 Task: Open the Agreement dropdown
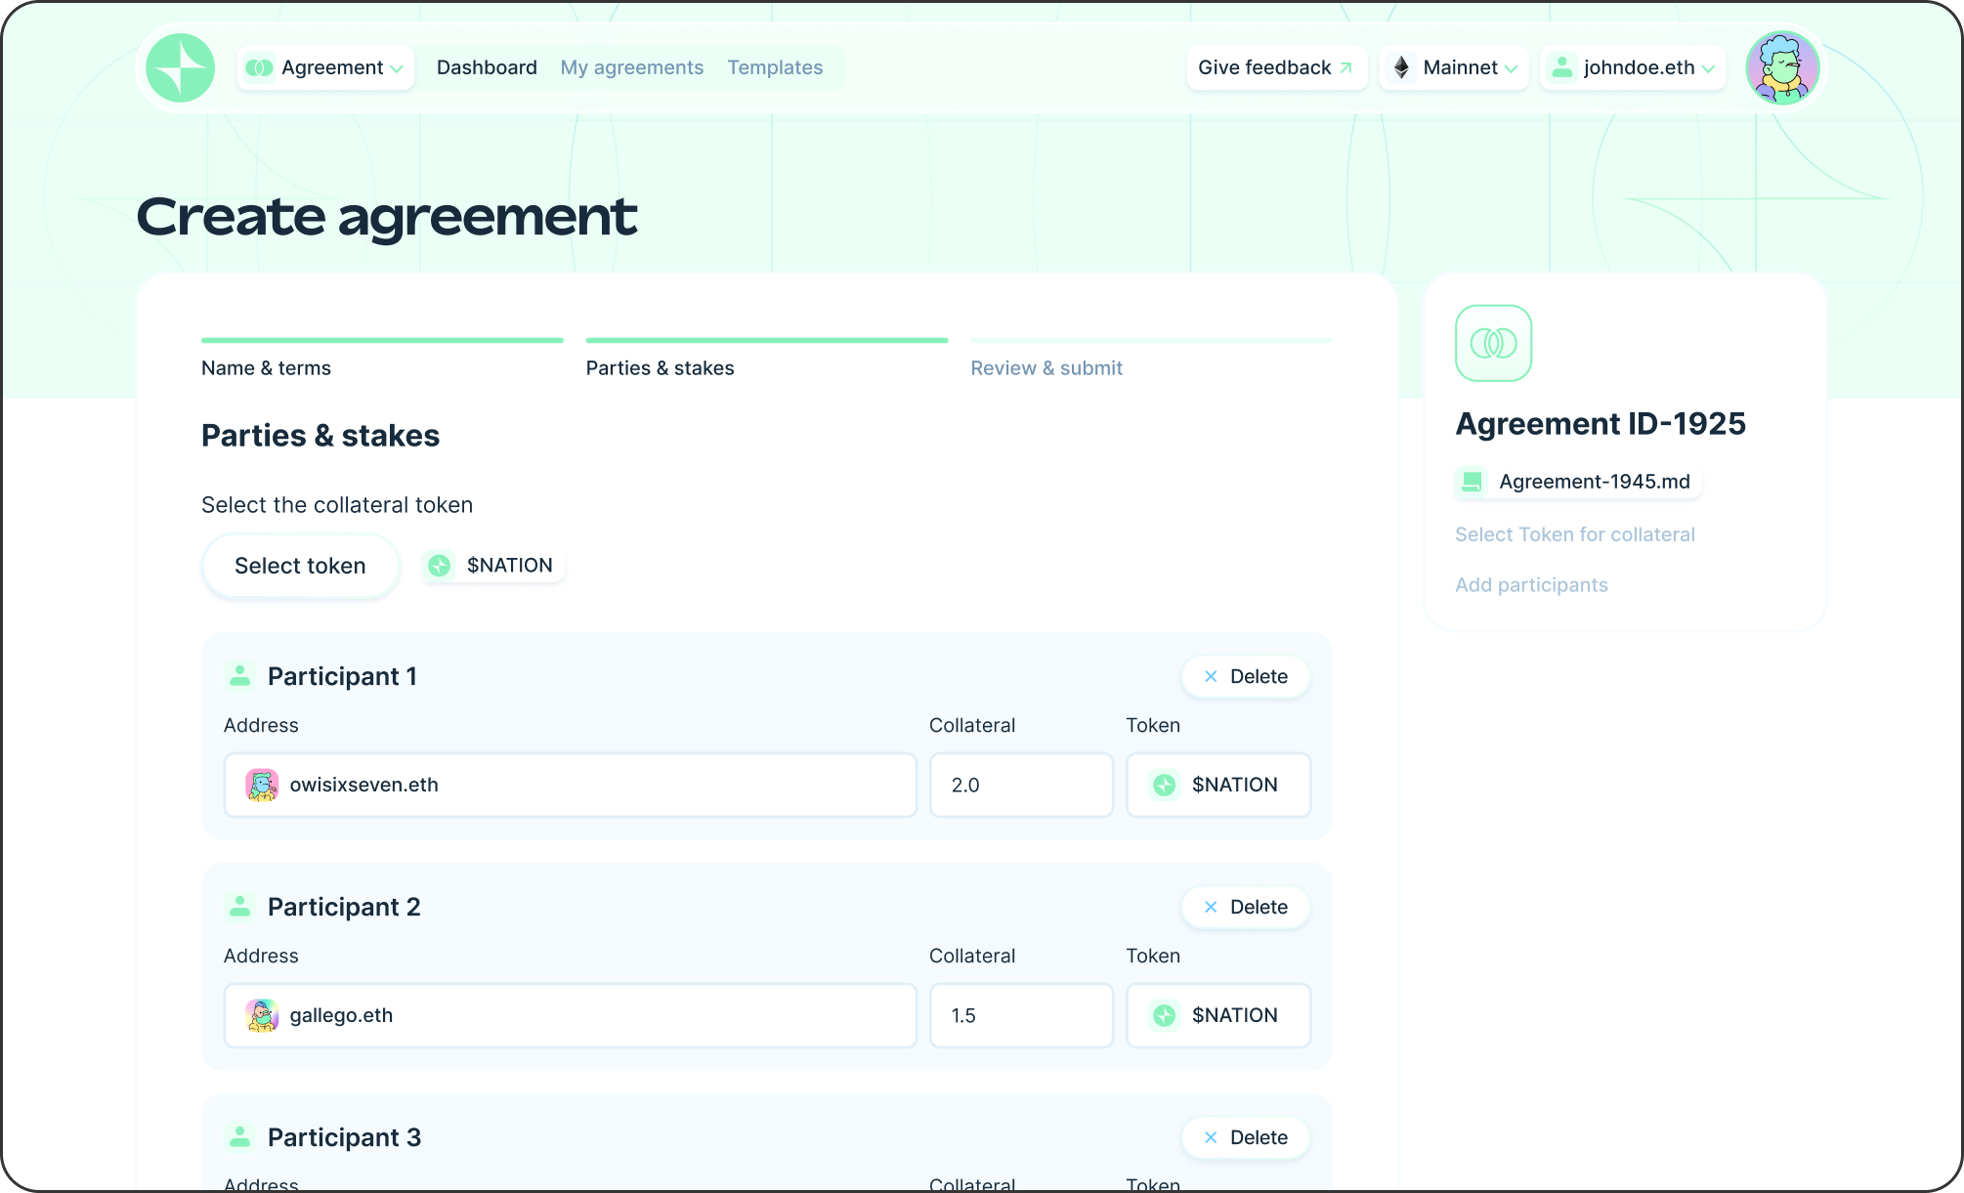326,67
